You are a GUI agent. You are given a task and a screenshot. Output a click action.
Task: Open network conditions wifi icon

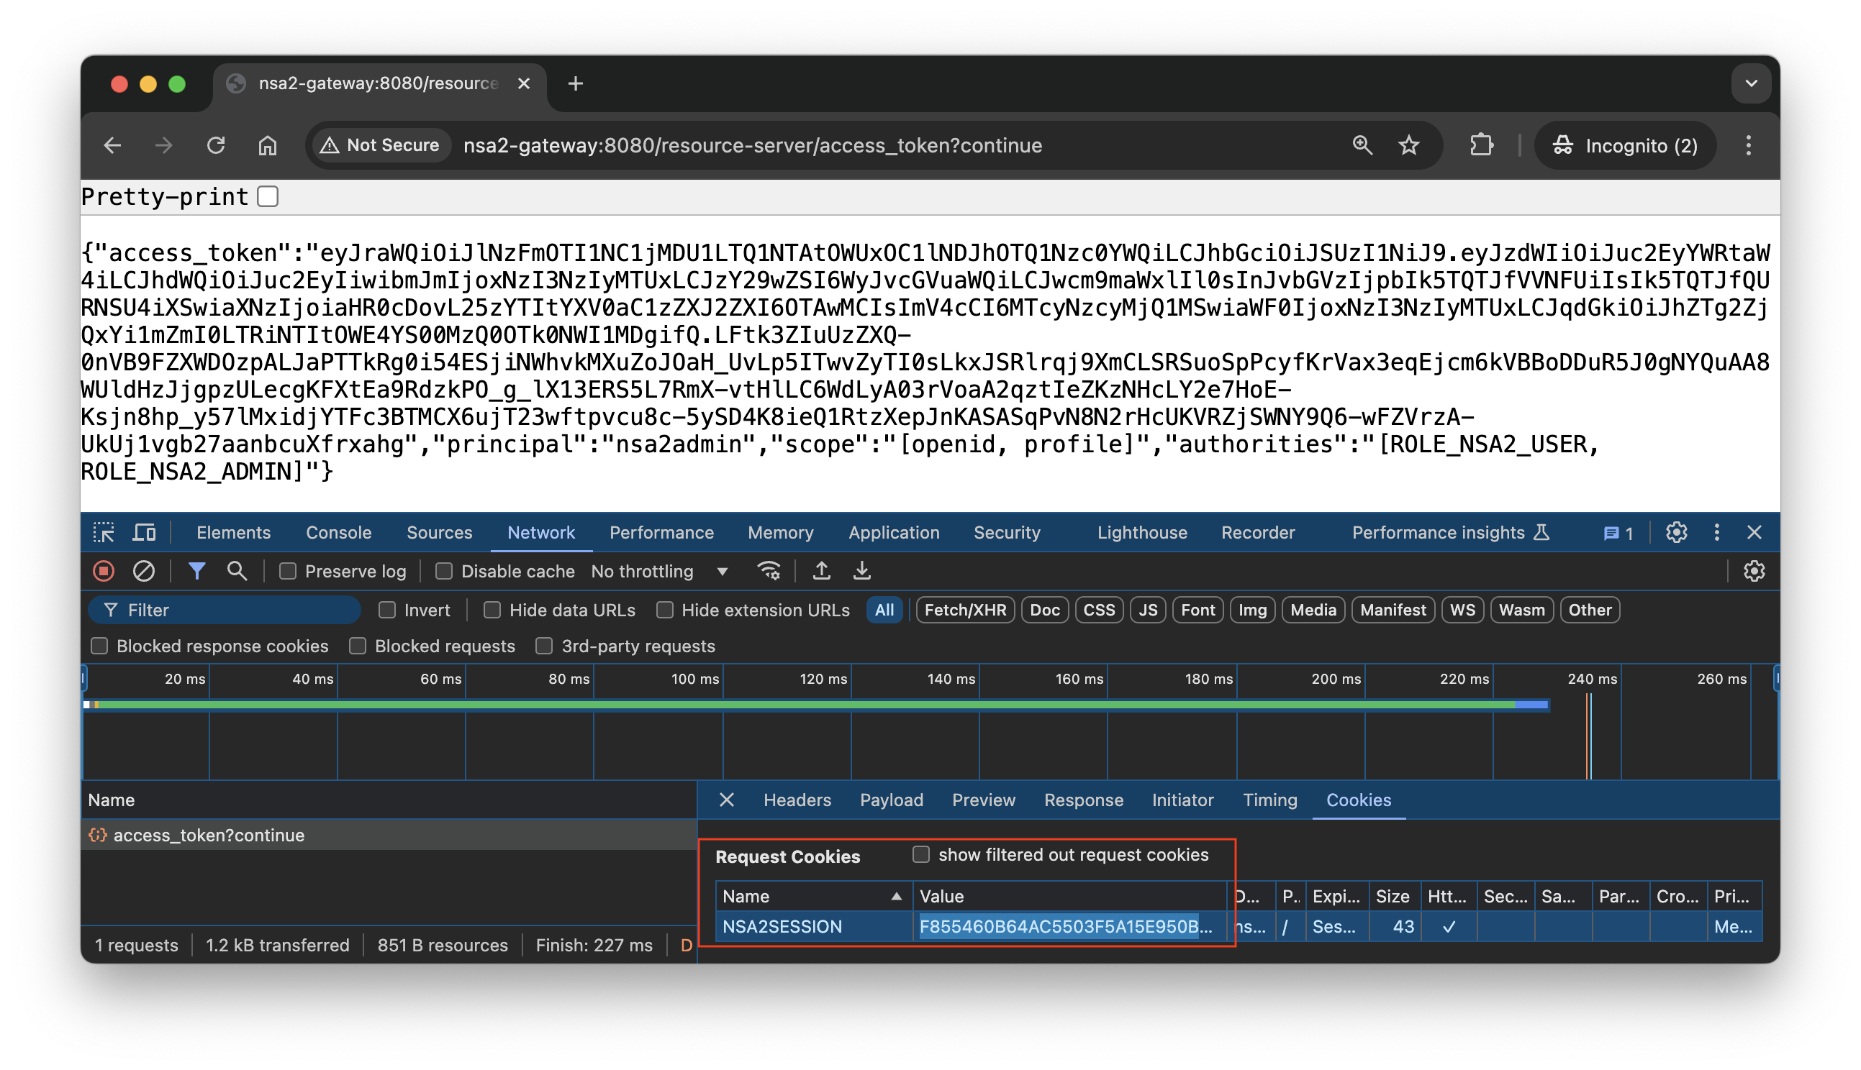tap(769, 571)
